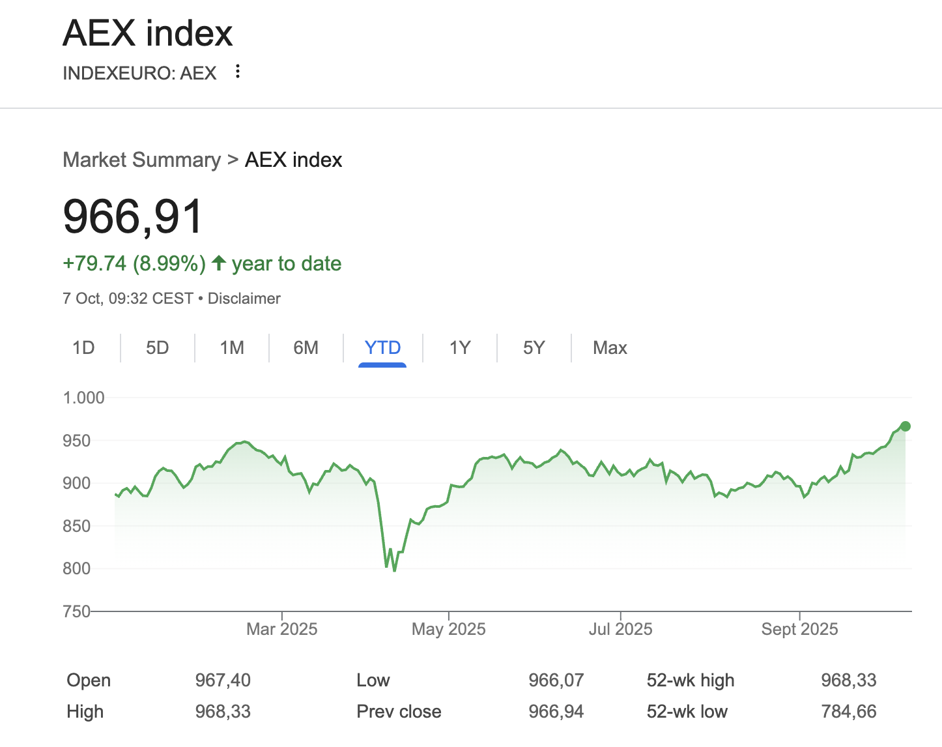Click the YTD range tab
Image resolution: width=942 pixels, height=747 pixels.
(382, 347)
